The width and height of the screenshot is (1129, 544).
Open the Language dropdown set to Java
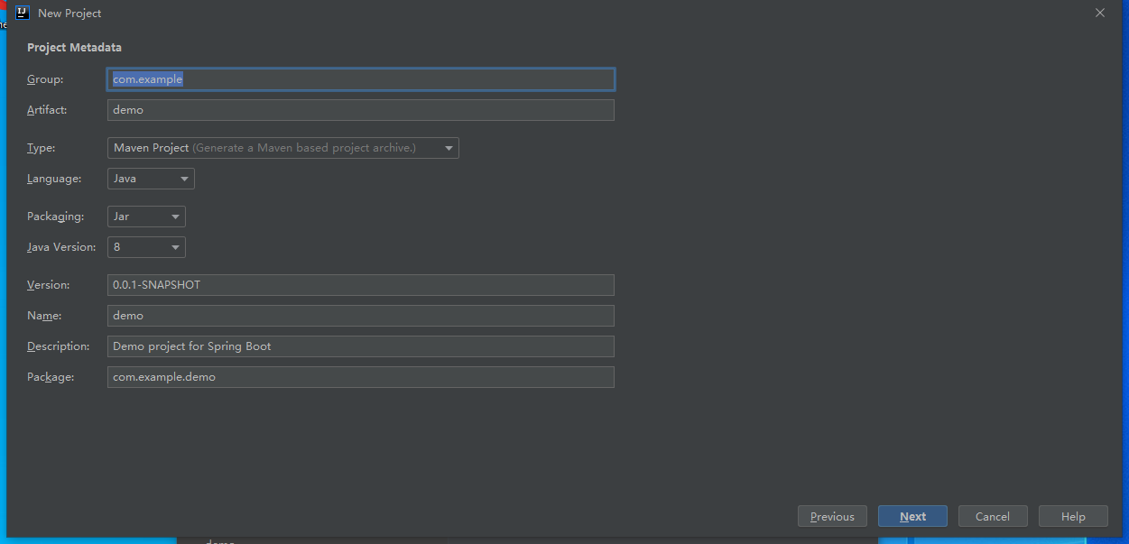[151, 179]
